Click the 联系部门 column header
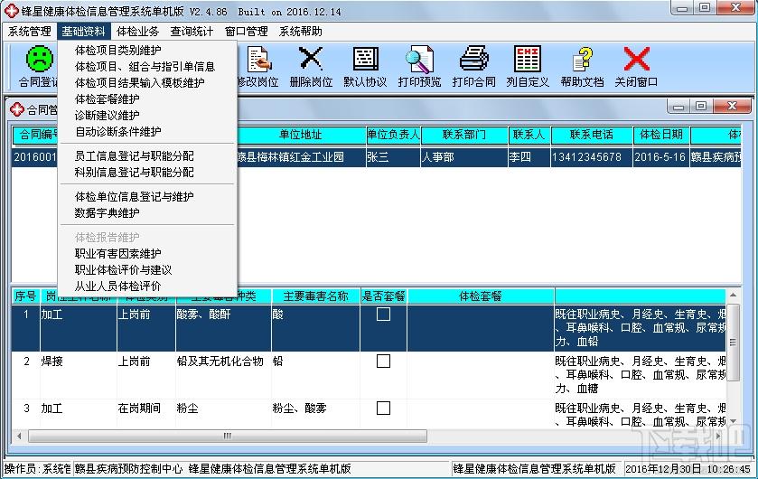Screen dimensions: 758x479 (464, 135)
